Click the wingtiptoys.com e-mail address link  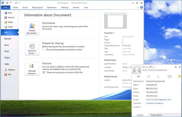coord(158,100)
